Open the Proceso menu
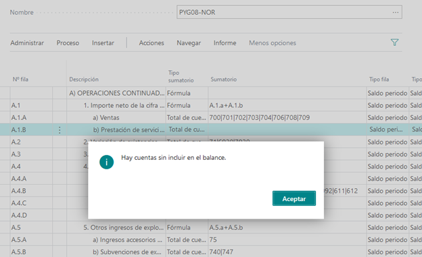This screenshot has width=422, height=257. pyautogui.click(x=68, y=43)
